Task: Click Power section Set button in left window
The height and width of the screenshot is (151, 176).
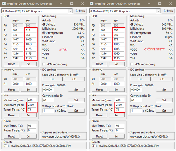Action: 29,136
